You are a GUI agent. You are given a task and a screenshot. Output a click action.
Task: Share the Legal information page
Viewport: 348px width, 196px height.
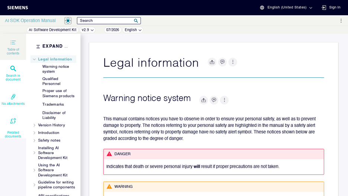[x=212, y=62]
